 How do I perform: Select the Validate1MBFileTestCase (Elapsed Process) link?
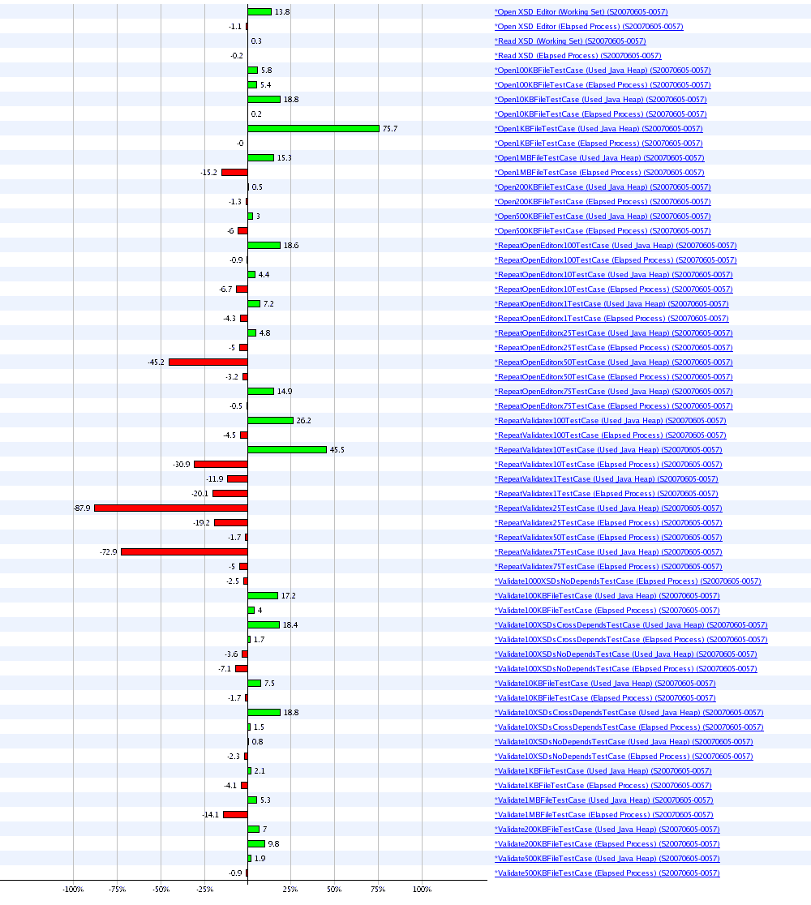click(x=603, y=815)
